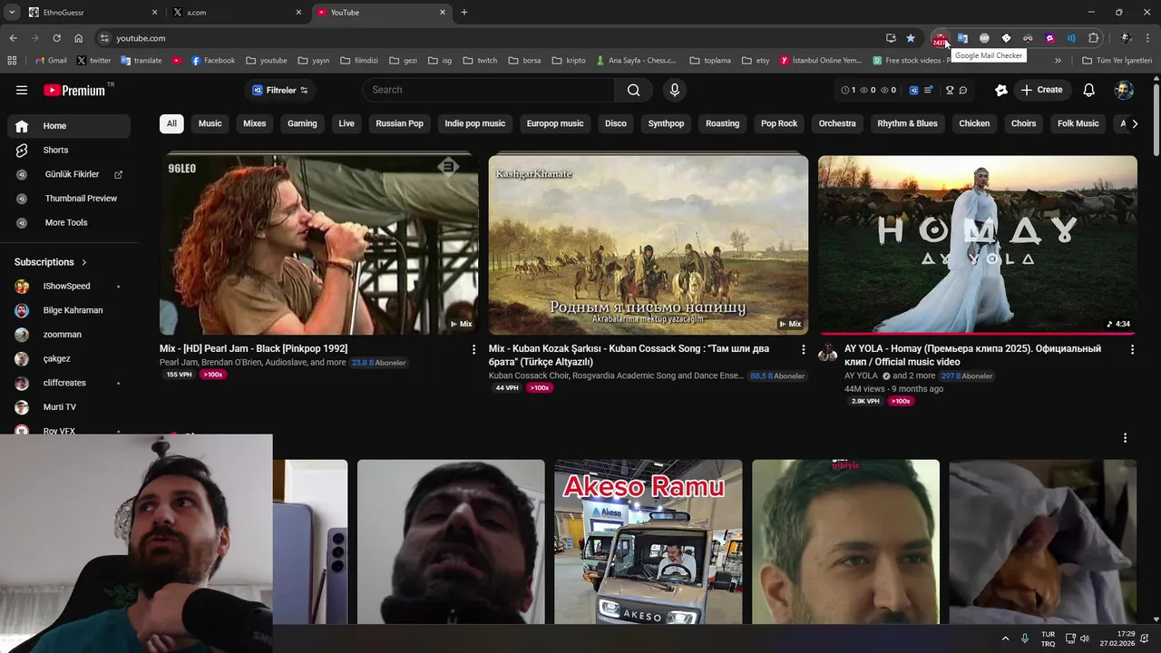Open the Chrome extensions puzzle menu
1161x653 pixels.
pyautogui.click(x=1094, y=38)
